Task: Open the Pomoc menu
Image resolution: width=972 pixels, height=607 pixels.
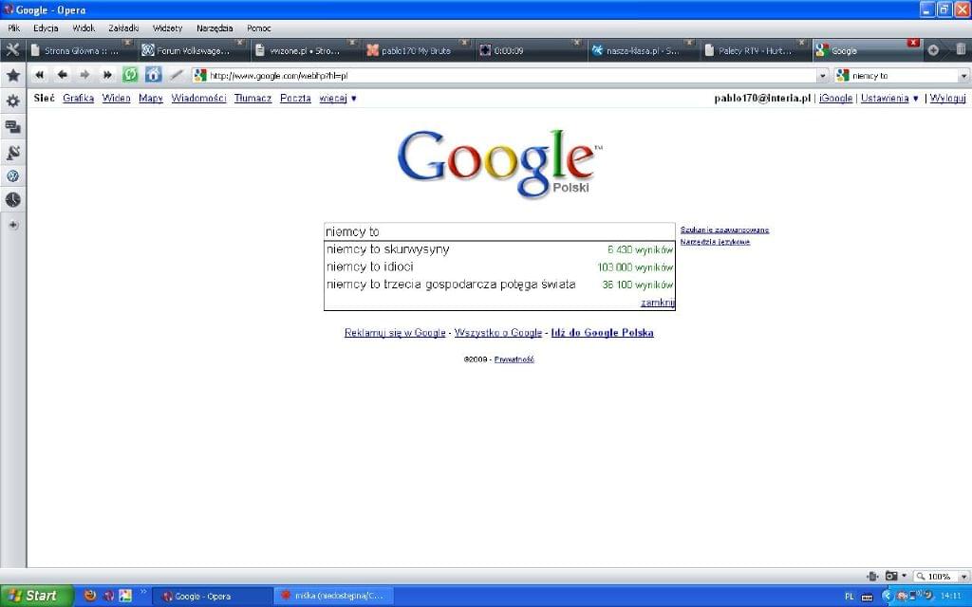Action: 258,28
